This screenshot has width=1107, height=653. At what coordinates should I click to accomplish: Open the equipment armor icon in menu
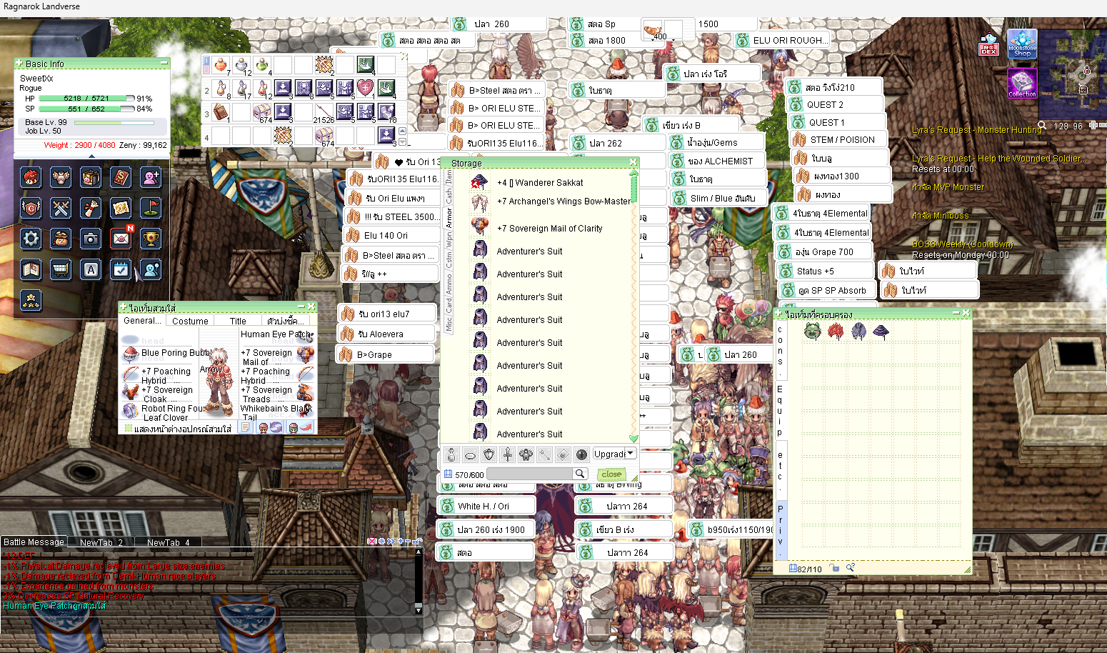tap(61, 177)
